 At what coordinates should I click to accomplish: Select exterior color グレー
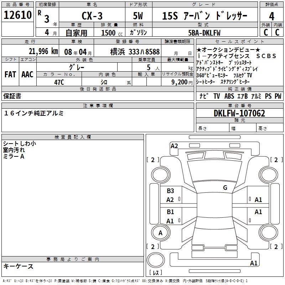pyautogui.click(x=77, y=67)
